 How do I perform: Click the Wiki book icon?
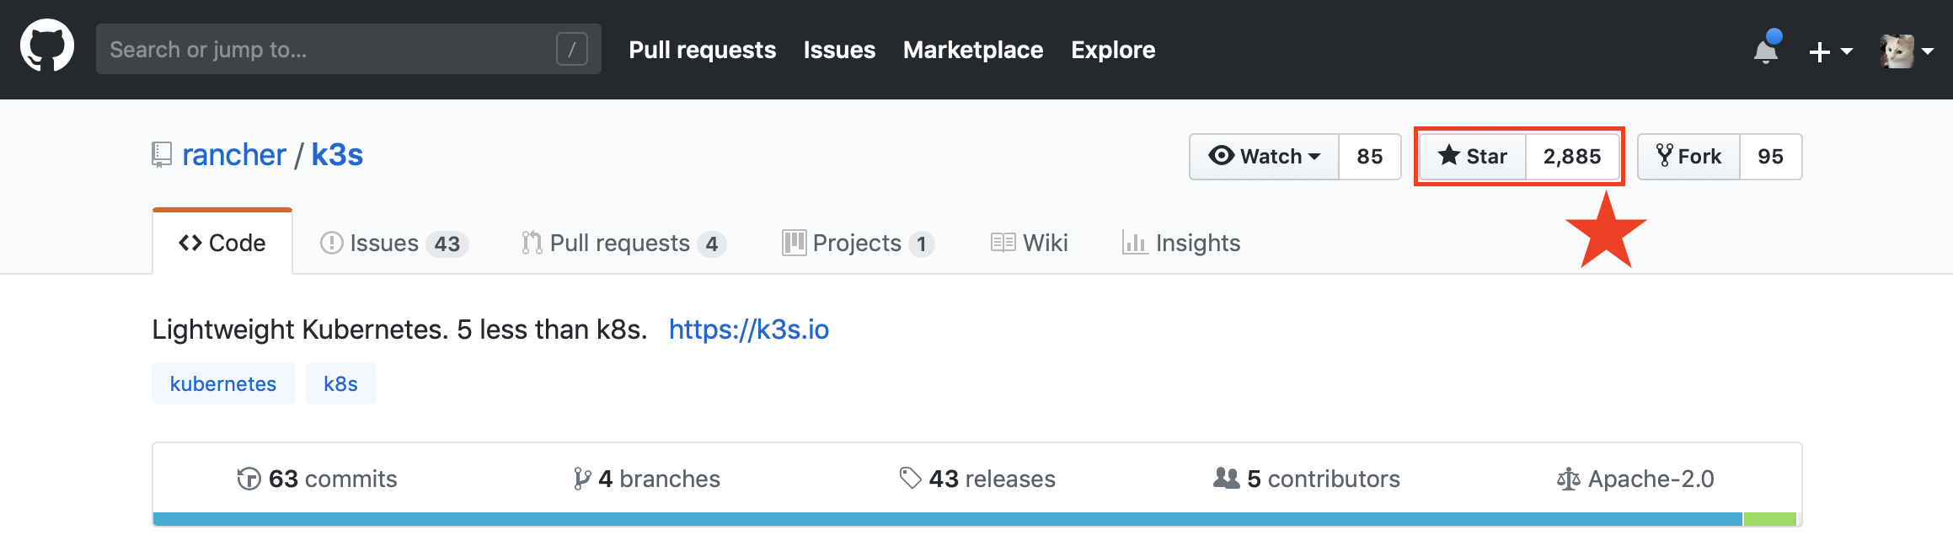(1003, 243)
